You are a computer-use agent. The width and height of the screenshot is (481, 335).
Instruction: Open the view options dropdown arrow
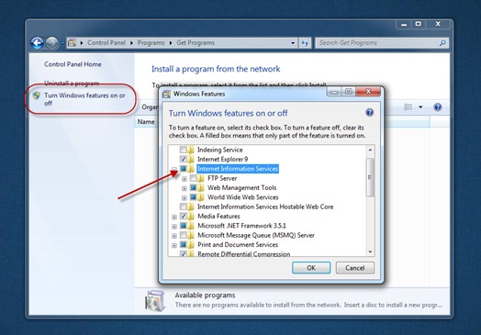coord(420,107)
